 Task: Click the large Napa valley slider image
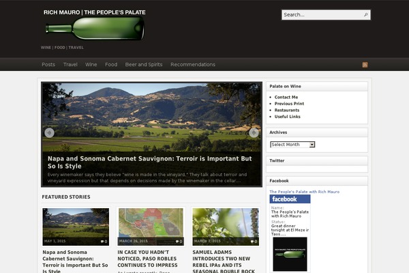coord(151,117)
